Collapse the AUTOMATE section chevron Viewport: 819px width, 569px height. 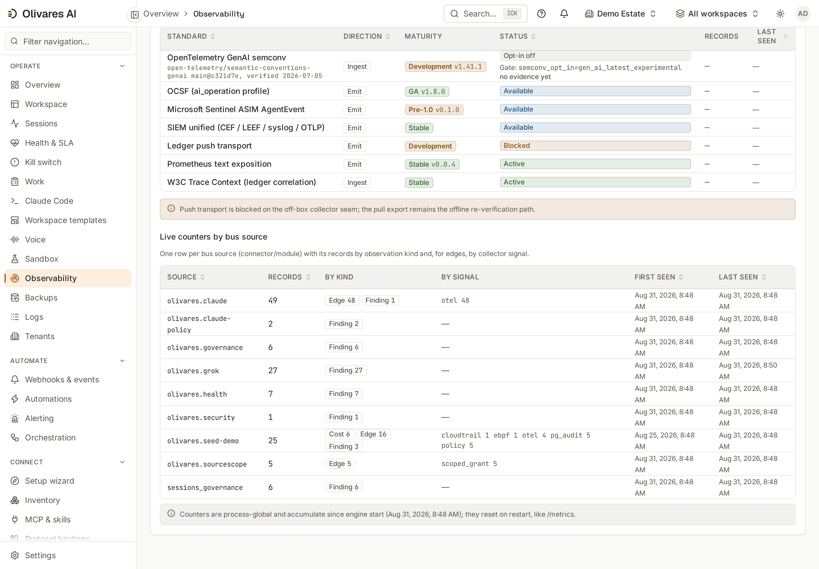tap(122, 361)
